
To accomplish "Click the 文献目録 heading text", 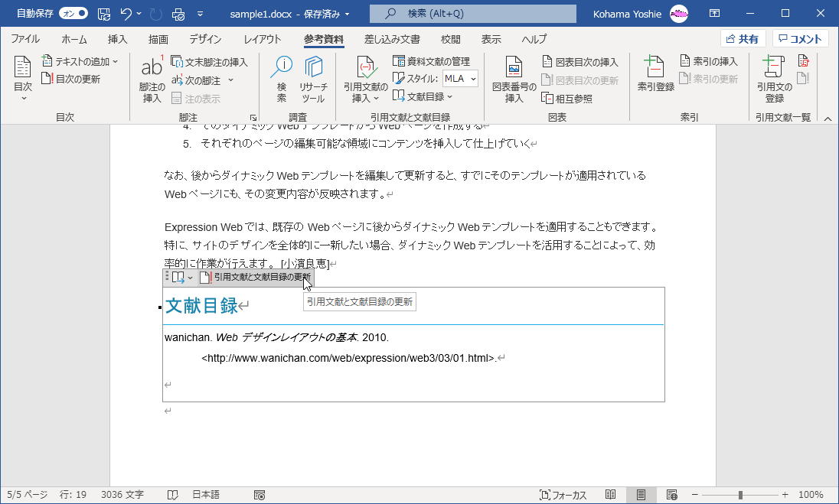I will click(x=202, y=306).
